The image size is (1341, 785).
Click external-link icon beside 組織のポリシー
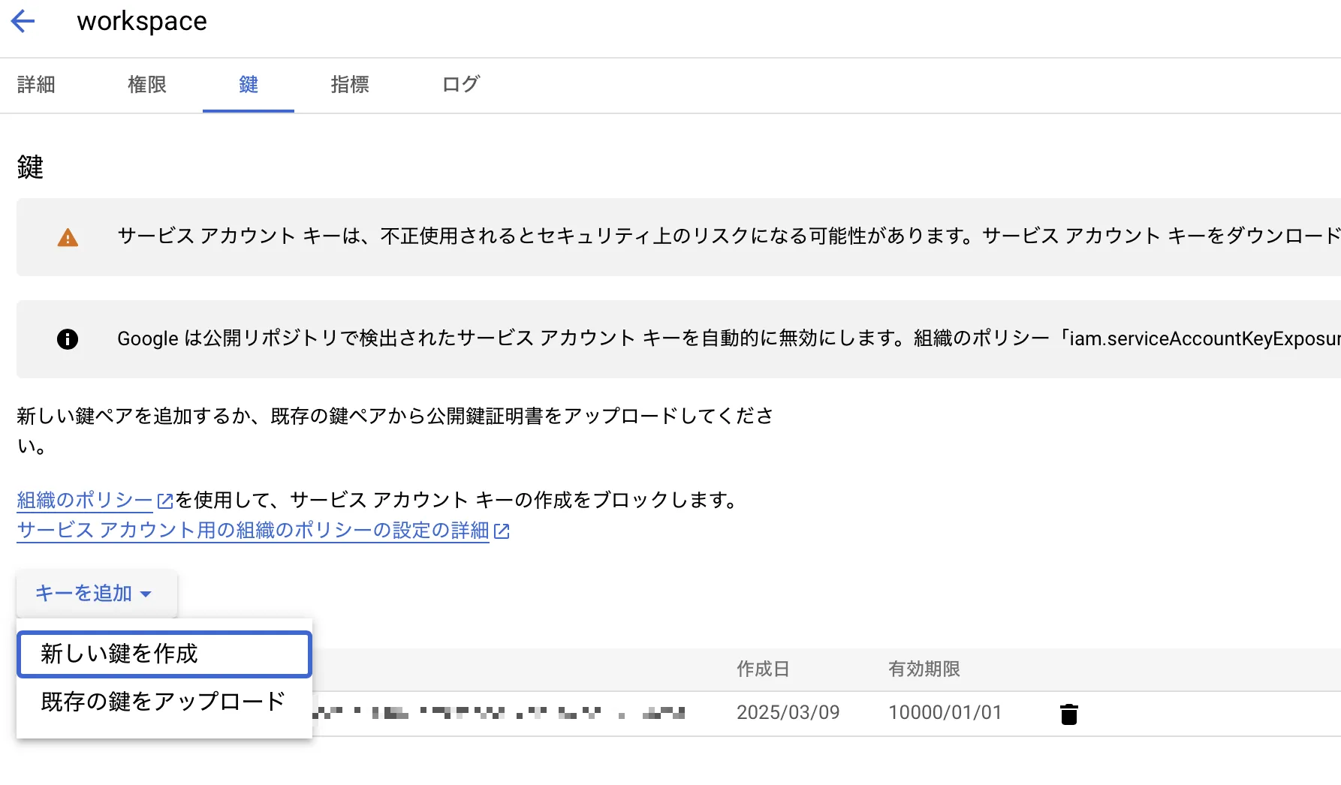click(165, 501)
